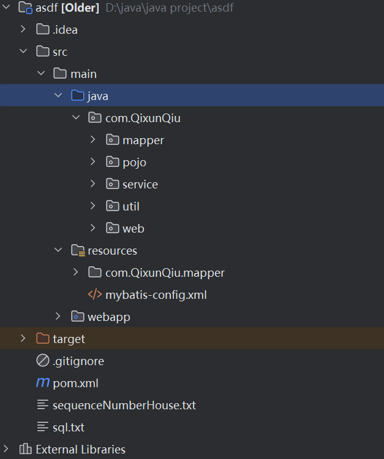Collapse the java source folder
Screen dimensions: 384x459
[58, 96]
